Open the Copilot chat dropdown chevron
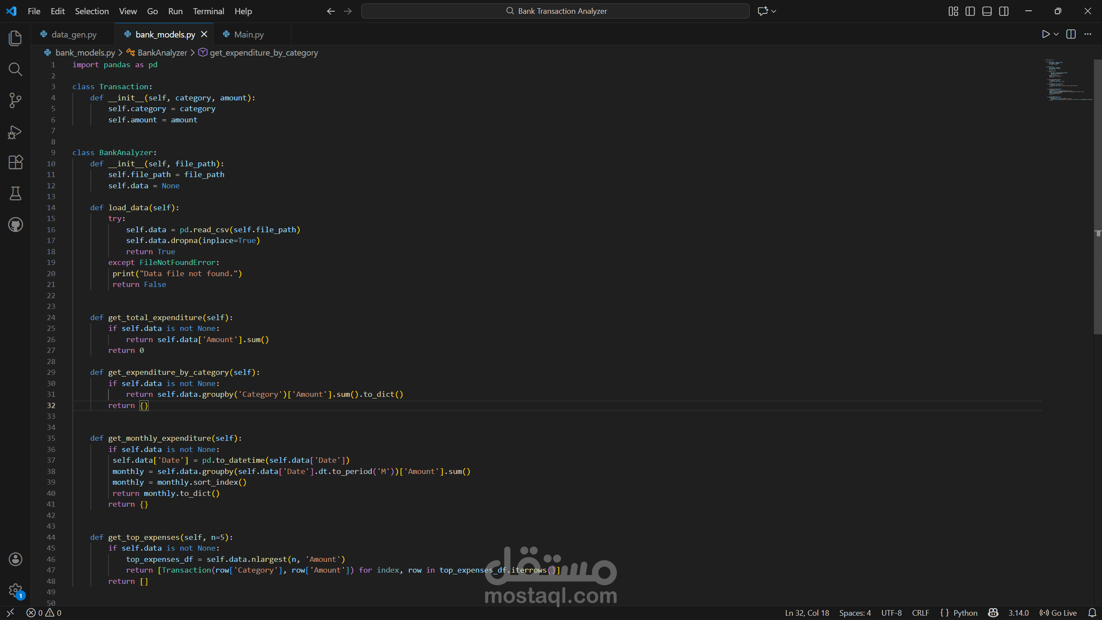Screen dimensions: 1102x620 pyautogui.click(x=774, y=11)
